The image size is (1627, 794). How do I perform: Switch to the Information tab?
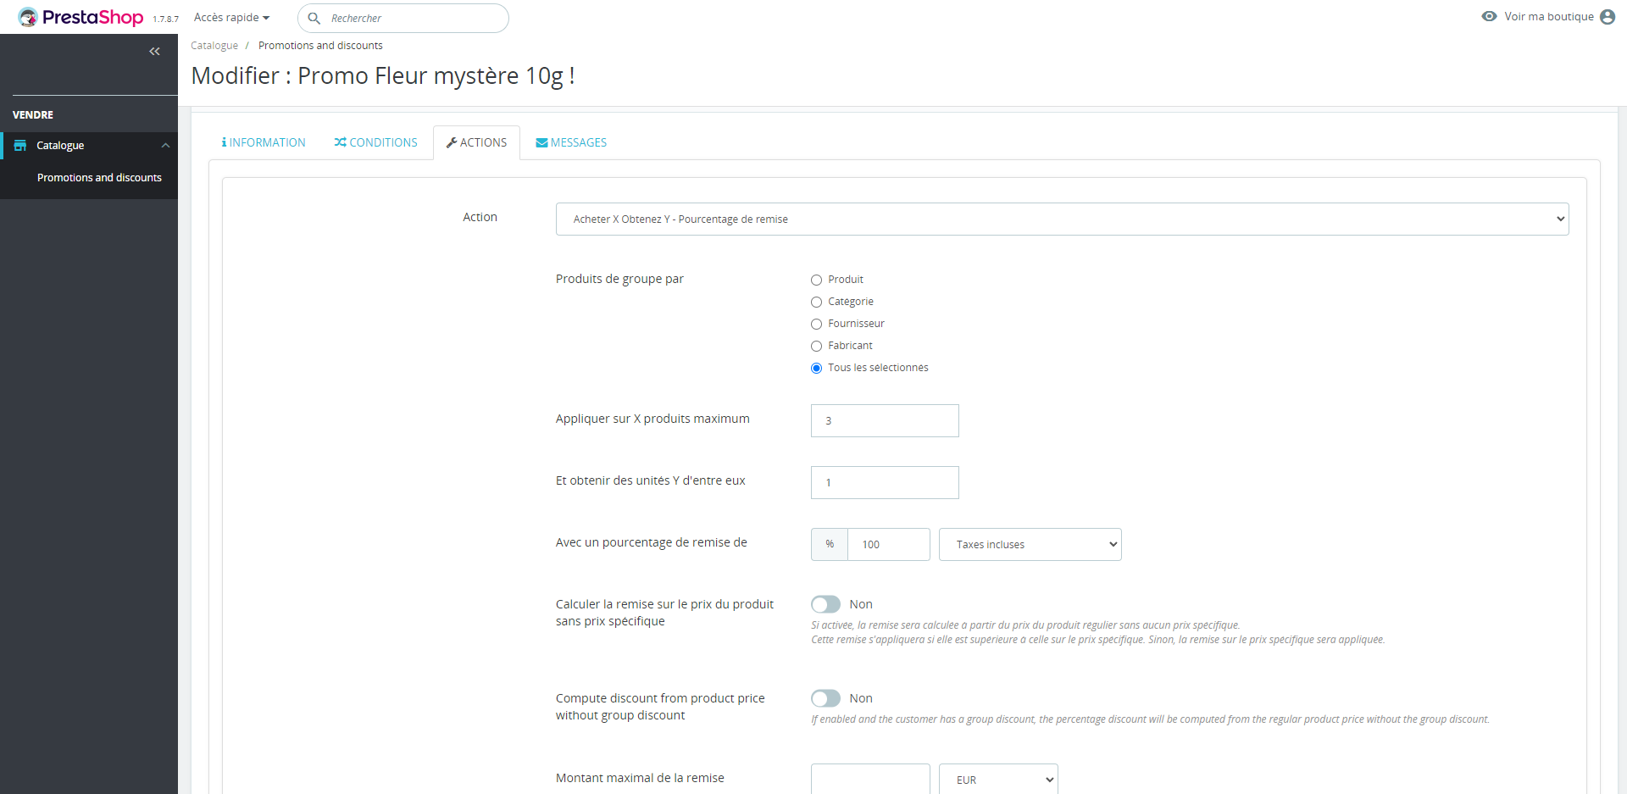point(264,142)
